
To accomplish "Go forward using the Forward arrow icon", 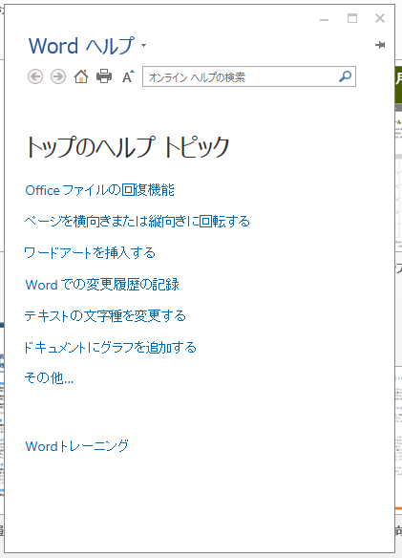I will [x=58, y=76].
